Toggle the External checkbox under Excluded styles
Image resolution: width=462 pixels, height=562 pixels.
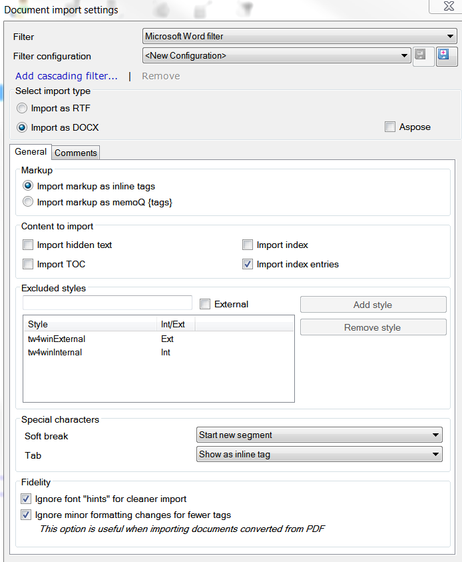click(205, 304)
